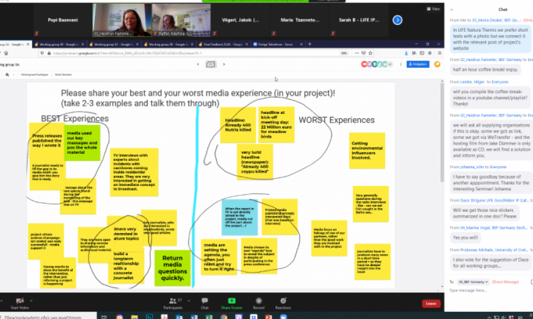Switch to Working group 3B browser tab
Viewport: 533px width, 319px height.
point(59,44)
